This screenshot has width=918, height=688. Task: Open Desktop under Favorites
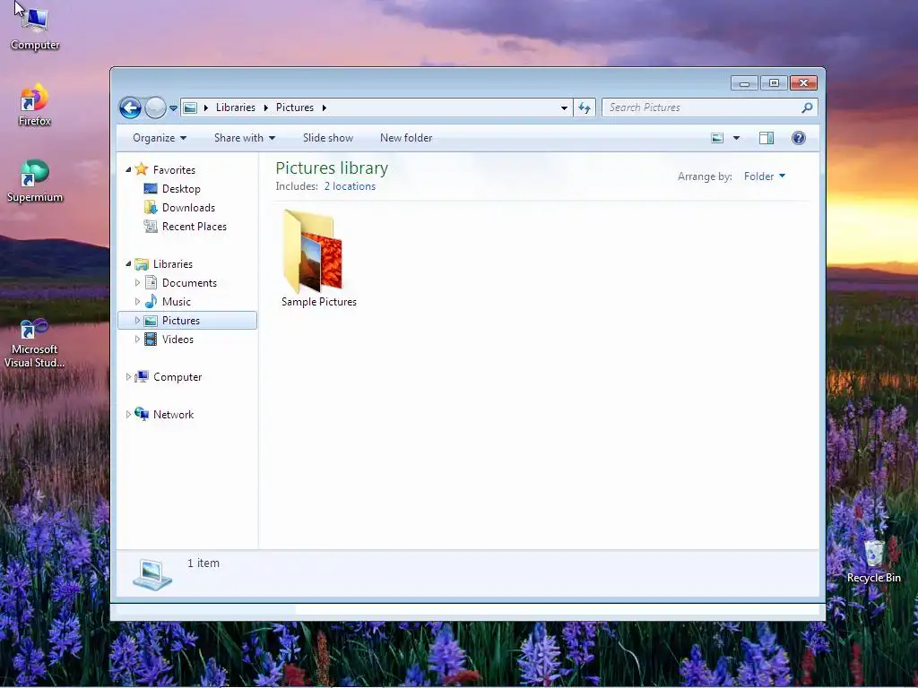(x=181, y=189)
